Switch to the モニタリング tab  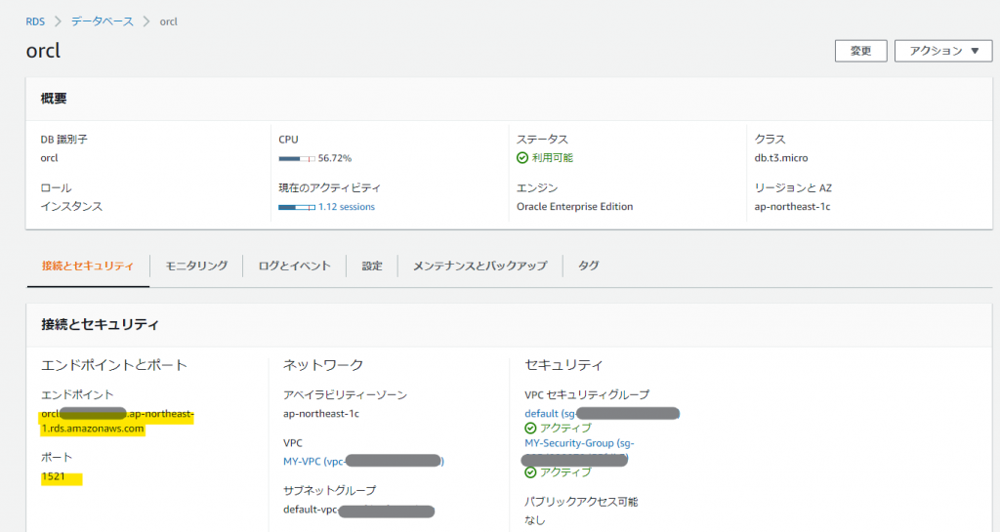point(196,266)
